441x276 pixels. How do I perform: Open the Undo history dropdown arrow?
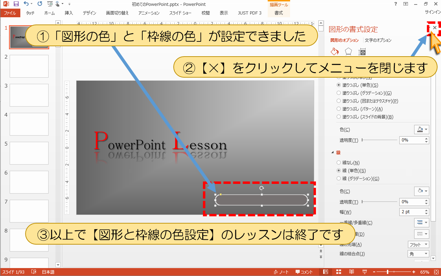[x=32, y=4]
